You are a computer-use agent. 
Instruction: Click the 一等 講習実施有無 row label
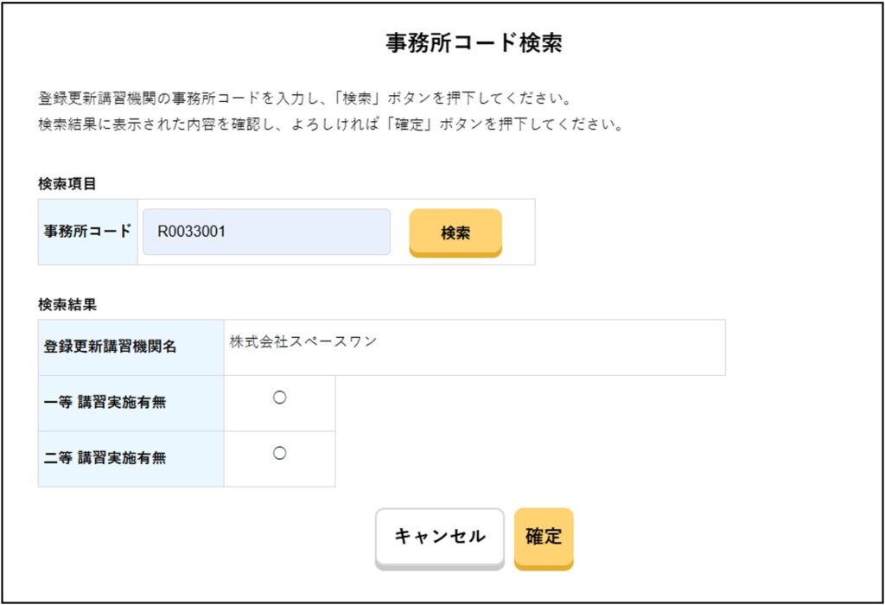105,403
